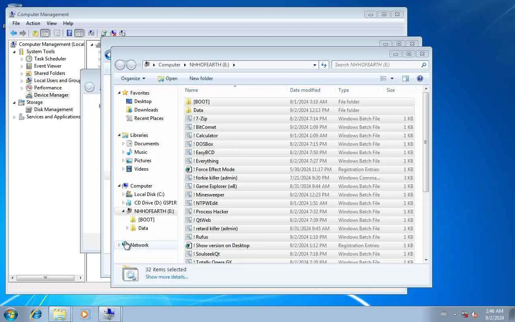Click the Forward arrow in Computer Management toolbar
Viewport: 515px width, 322px height.
click(x=23, y=33)
